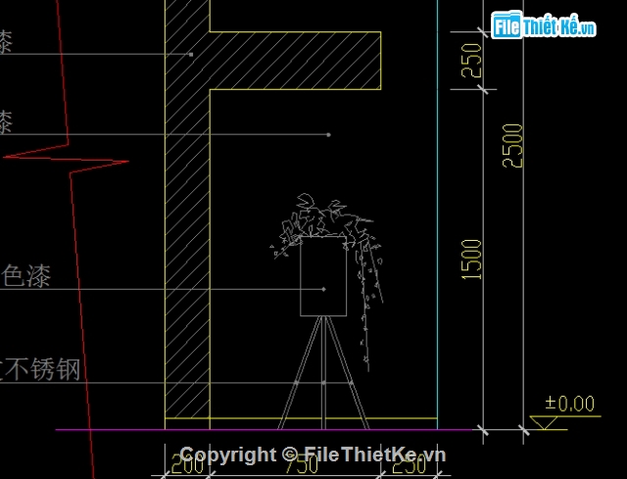This screenshot has width=627, height=479.
Task: Select the "±0.00" elevation label
Action: click(x=570, y=404)
